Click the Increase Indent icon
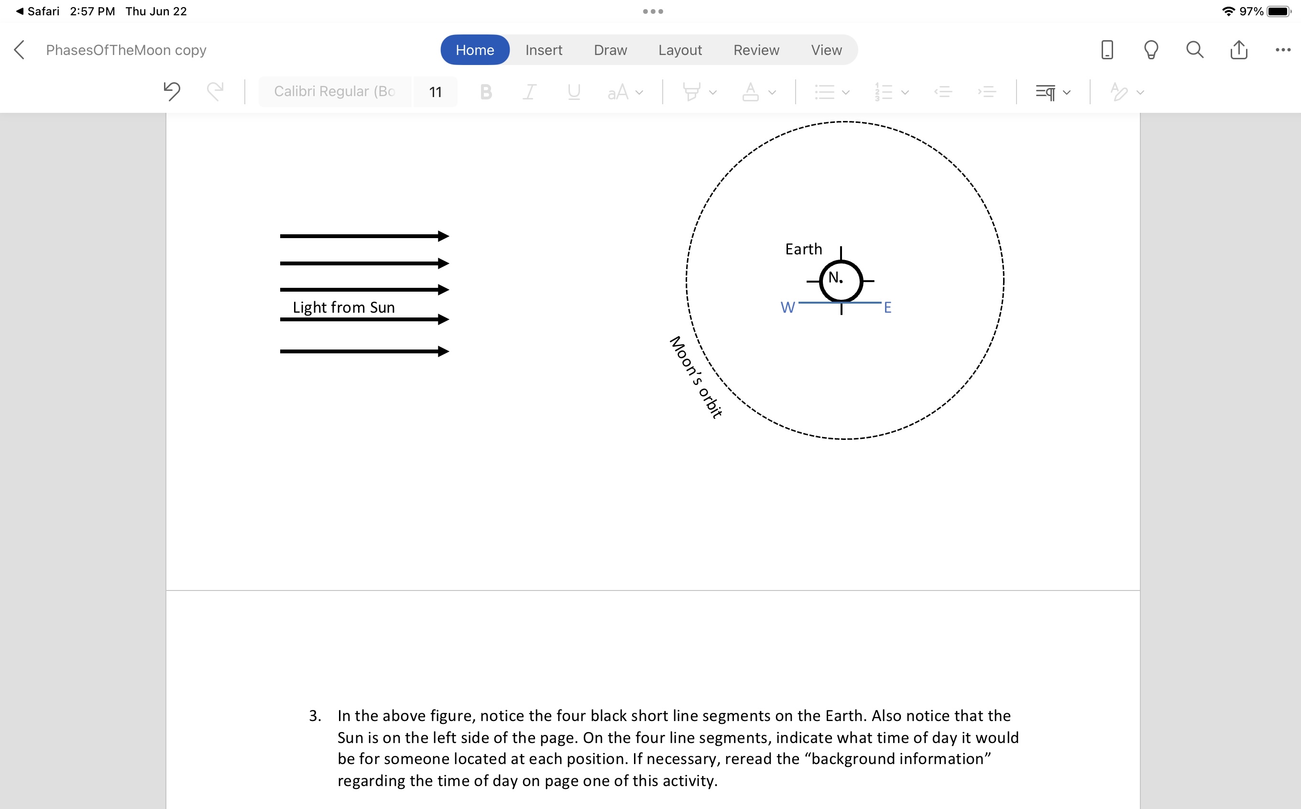 pyautogui.click(x=987, y=90)
